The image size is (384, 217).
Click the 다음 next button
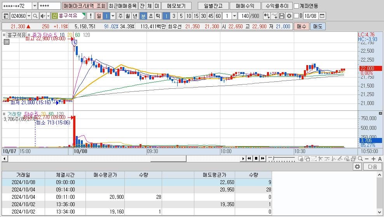(x=372, y=167)
